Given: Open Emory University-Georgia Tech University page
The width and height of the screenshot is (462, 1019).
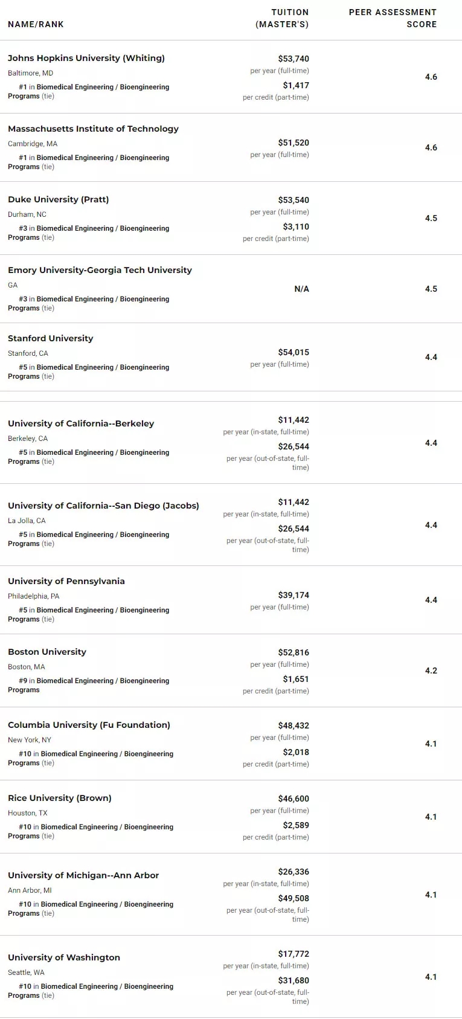Looking at the screenshot, I should (x=100, y=270).
